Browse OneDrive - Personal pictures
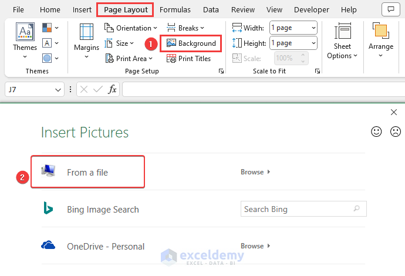 255,246
